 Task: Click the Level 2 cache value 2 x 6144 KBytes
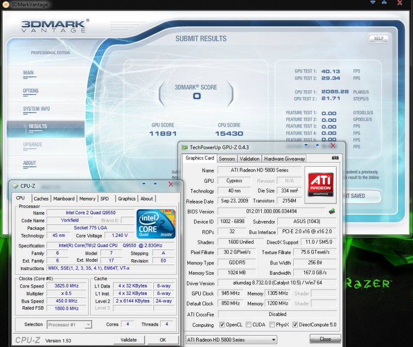pos(133,301)
